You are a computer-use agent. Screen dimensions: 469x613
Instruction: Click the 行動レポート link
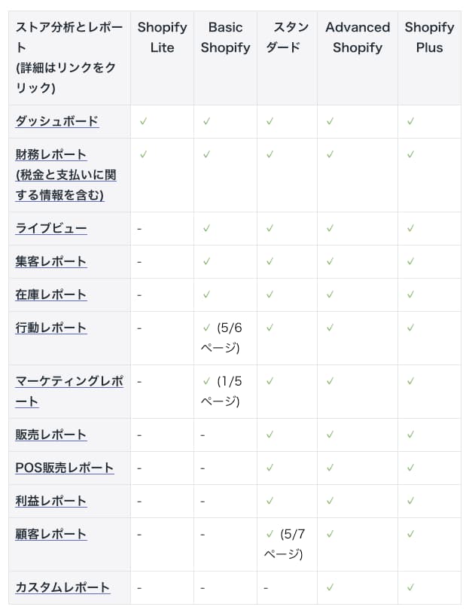(x=51, y=328)
